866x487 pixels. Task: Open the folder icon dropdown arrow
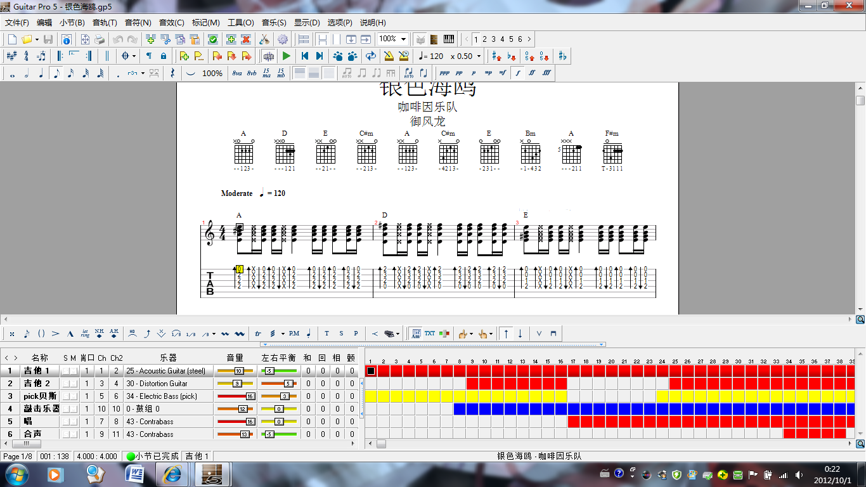[x=37, y=39]
